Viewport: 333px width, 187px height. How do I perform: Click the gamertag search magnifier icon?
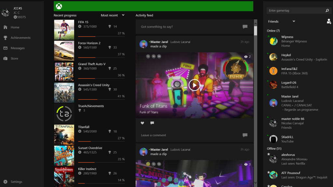point(327,10)
